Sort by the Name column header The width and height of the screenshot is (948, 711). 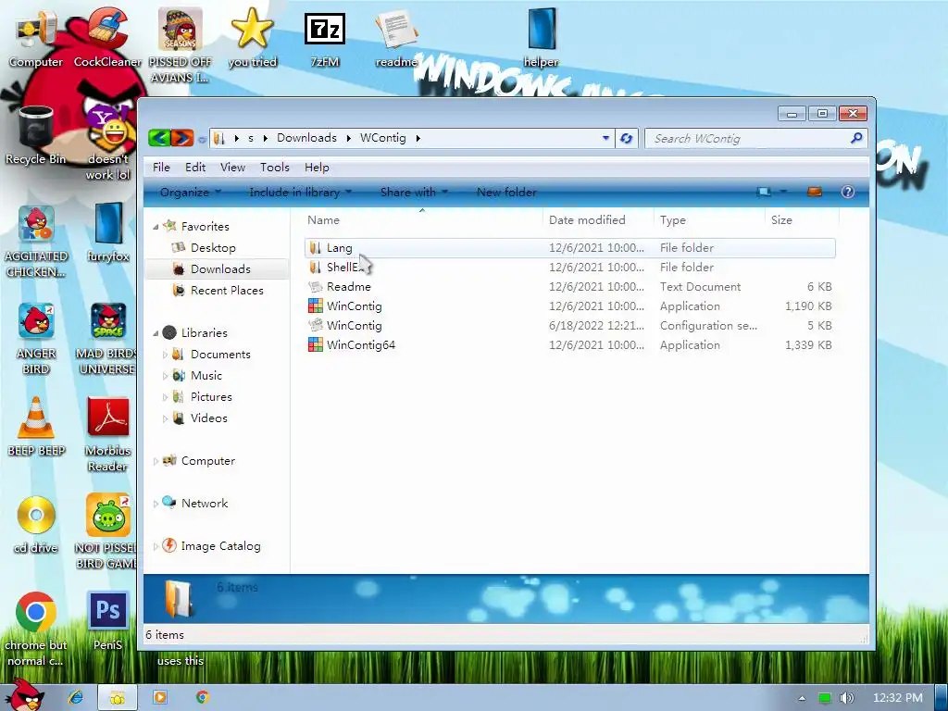pyautogui.click(x=422, y=220)
